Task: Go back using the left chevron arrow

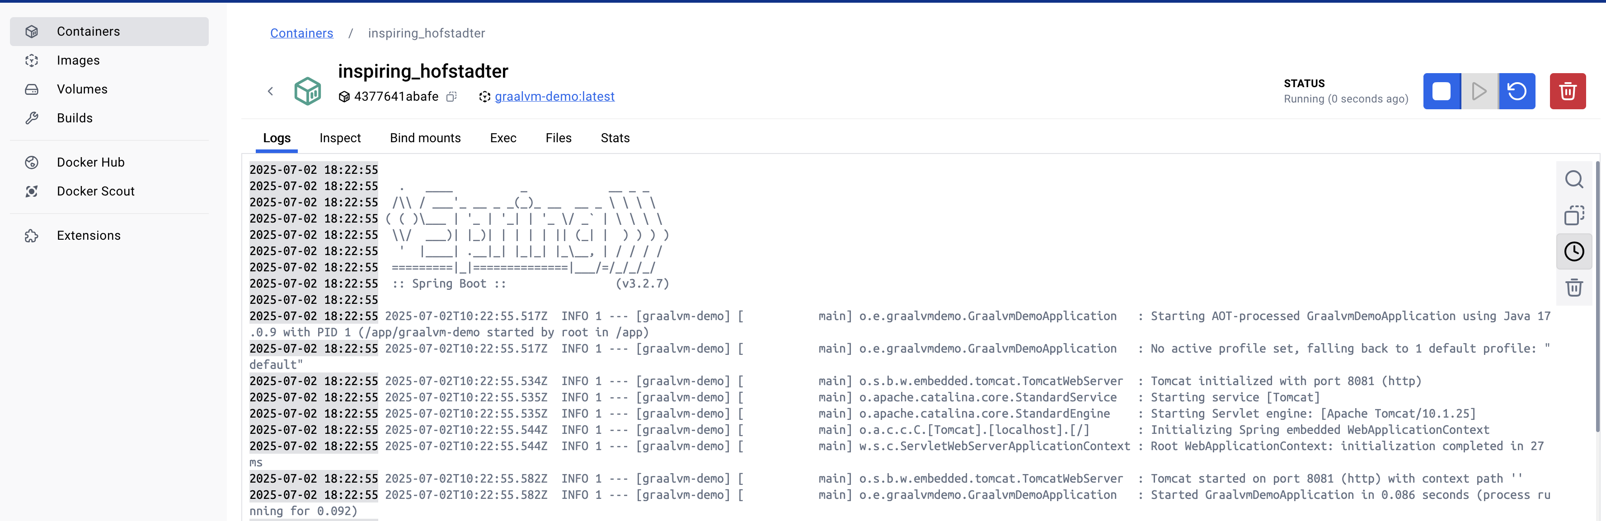Action: tap(271, 91)
